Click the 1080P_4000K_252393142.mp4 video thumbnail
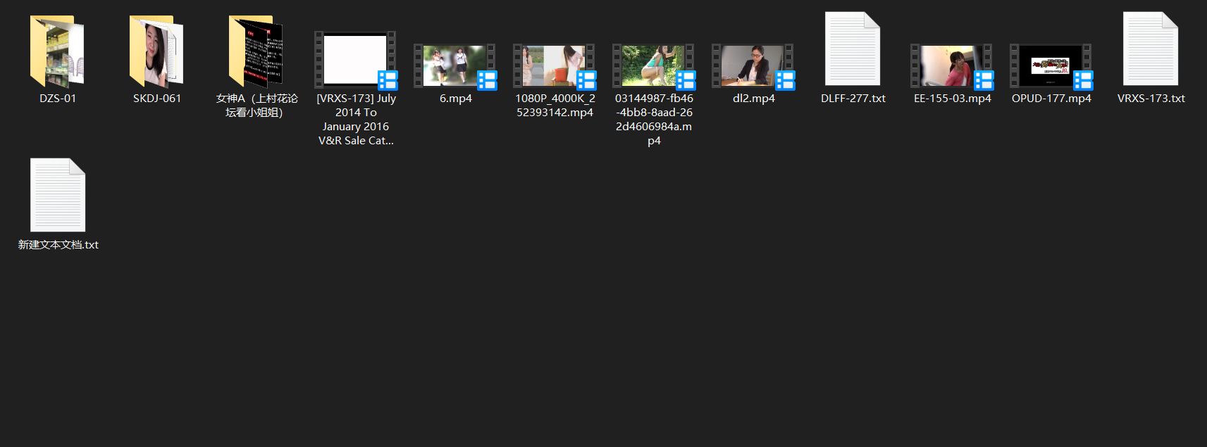The image size is (1207, 447). (x=555, y=66)
